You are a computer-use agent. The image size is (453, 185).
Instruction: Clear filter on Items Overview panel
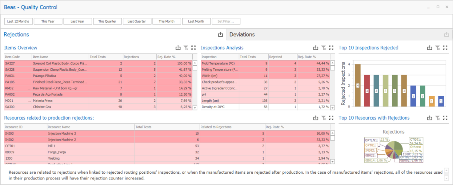pos(186,48)
